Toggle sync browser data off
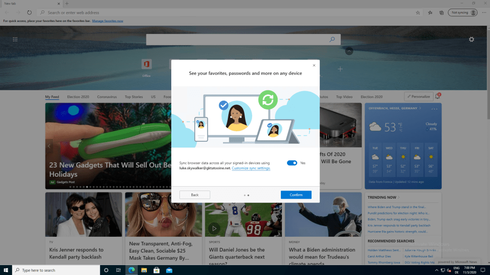Viewport: 490px width, 275px height. tap(292, 163)
